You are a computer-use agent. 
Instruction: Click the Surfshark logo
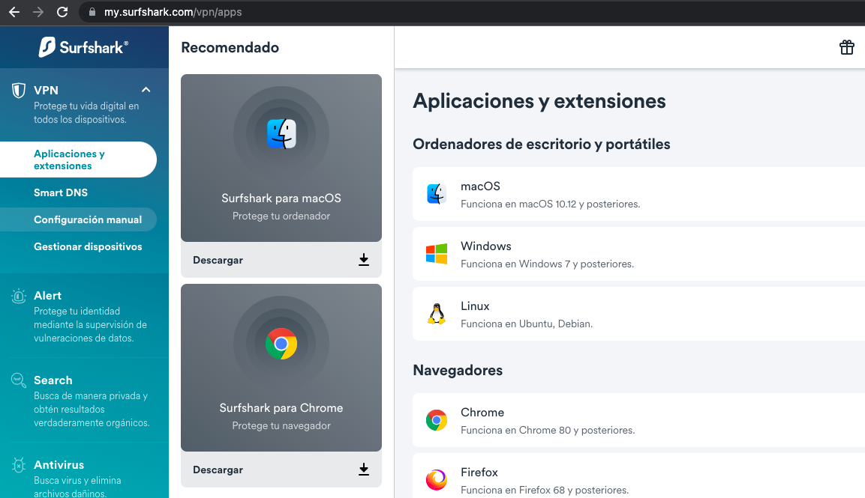[84, 47]
